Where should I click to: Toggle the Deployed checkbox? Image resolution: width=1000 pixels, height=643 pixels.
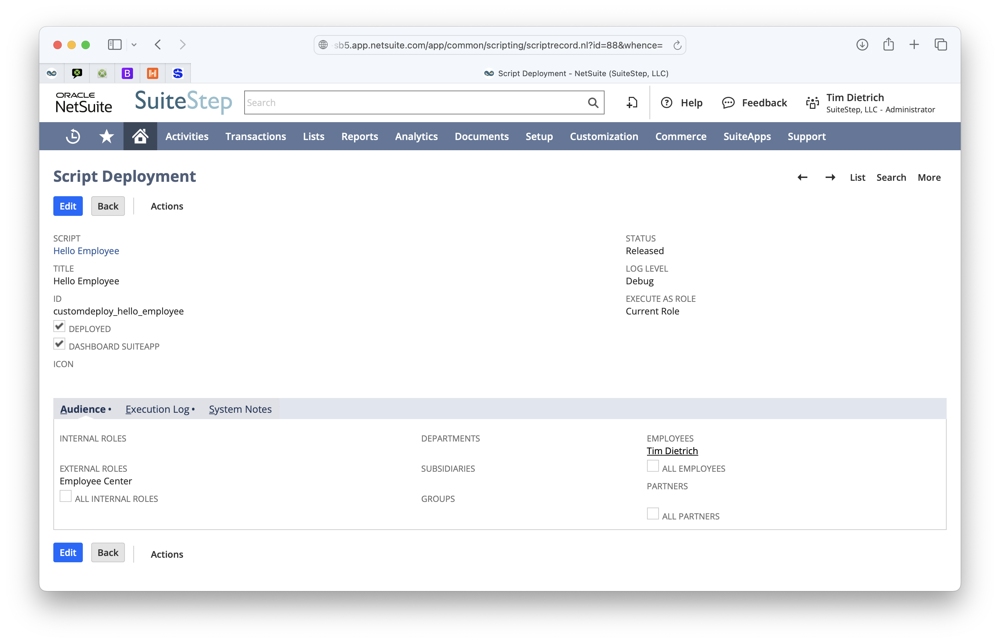[59, 326]
